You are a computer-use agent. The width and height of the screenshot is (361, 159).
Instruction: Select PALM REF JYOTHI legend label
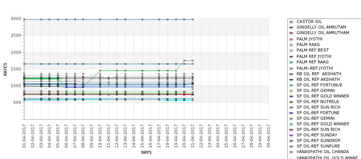[x=314, y=56]
